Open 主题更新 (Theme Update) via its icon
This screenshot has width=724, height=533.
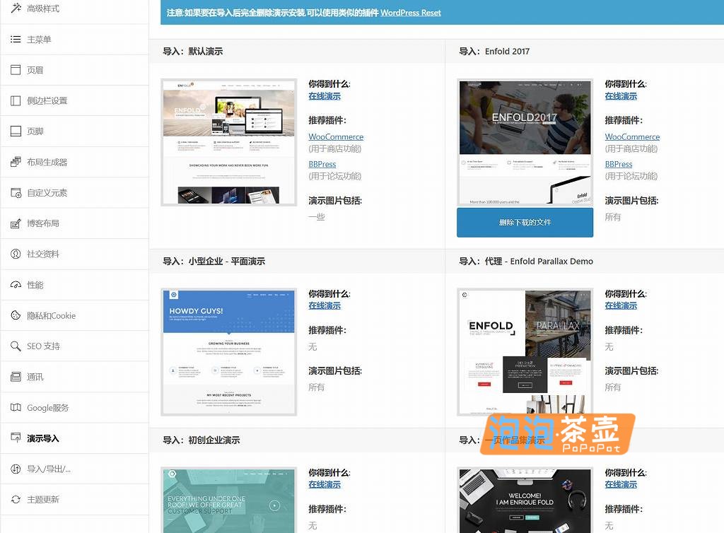tap(17, 500)
